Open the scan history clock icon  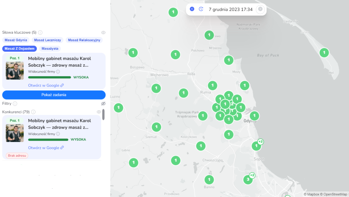tap(201, 9)
